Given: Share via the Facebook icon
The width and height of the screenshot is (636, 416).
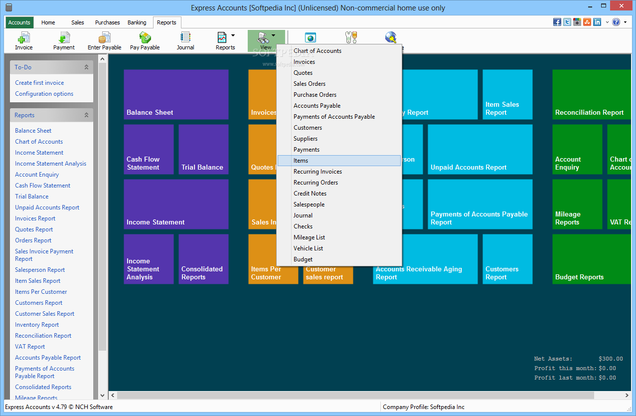Looking at the screenshot, I should point(557,22).
